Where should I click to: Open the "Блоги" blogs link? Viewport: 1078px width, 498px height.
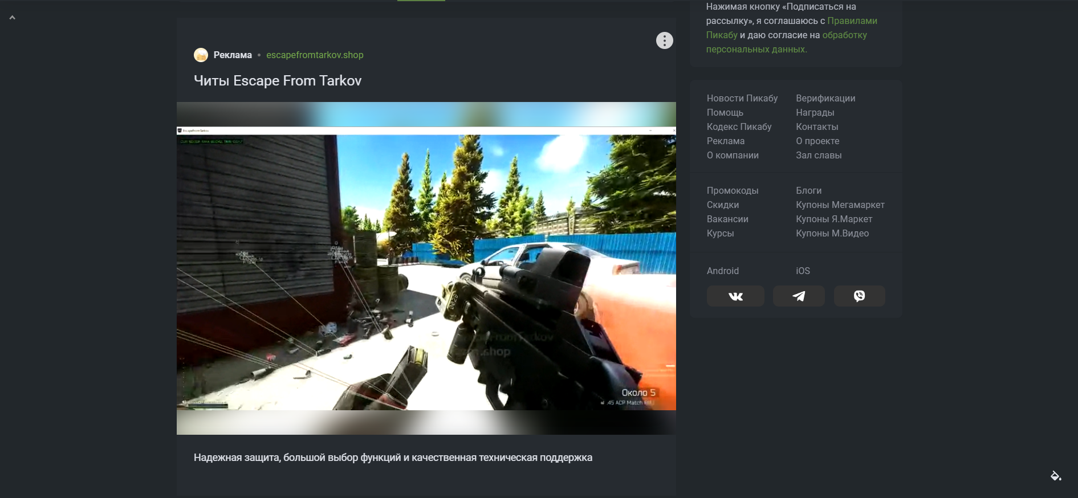click(809, 191)
